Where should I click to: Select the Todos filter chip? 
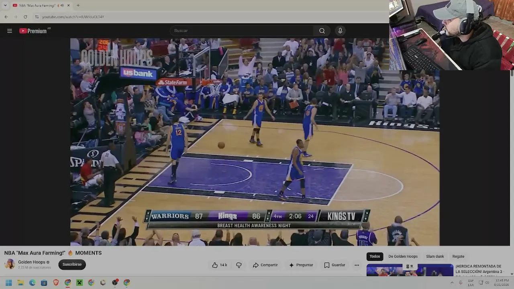coord(375,256)
